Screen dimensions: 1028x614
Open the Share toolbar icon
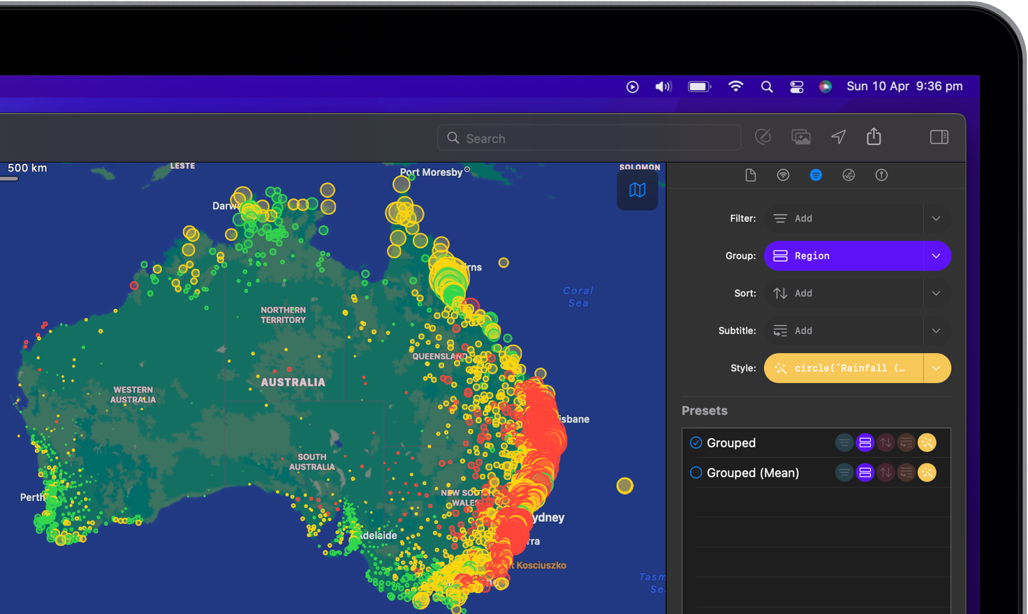pyautogui.click(x=874, y=136)
